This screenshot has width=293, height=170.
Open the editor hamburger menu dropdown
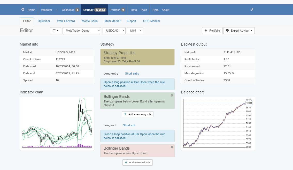[x=56, y=31]
